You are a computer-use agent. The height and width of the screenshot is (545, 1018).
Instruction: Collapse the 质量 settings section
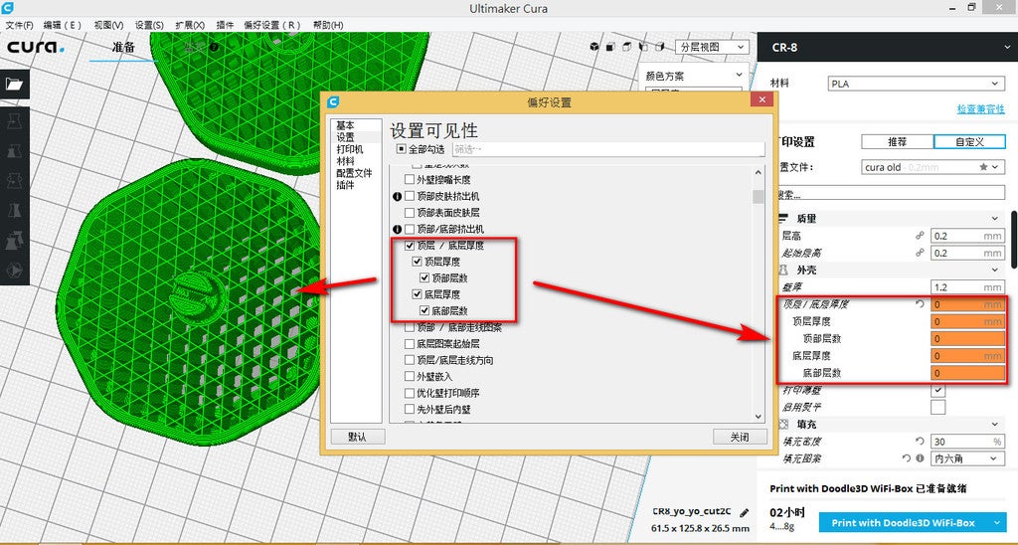[994, 219]
